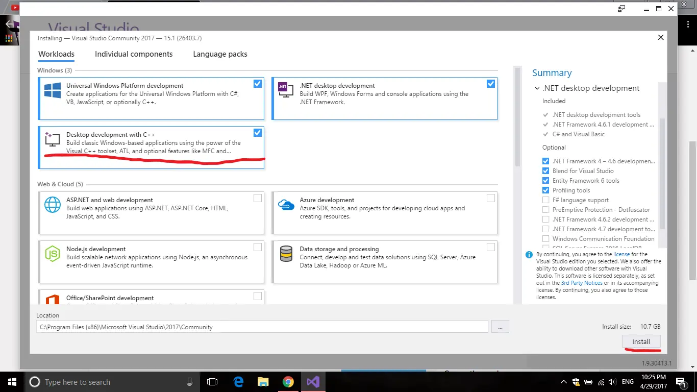Screen dimensions: 697x392
Task: Enable PreEmptive Protection - Dotfuscator option
Action: tap(546, 210)
